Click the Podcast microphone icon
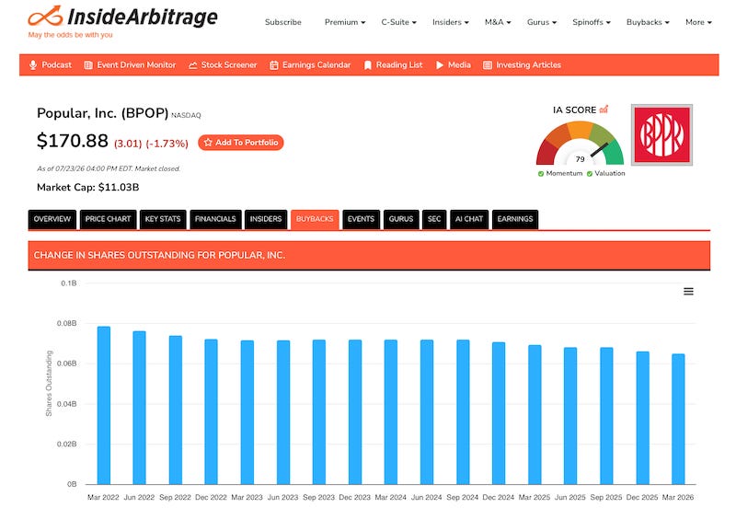This screenshot has width=736, height=508. 33,64
